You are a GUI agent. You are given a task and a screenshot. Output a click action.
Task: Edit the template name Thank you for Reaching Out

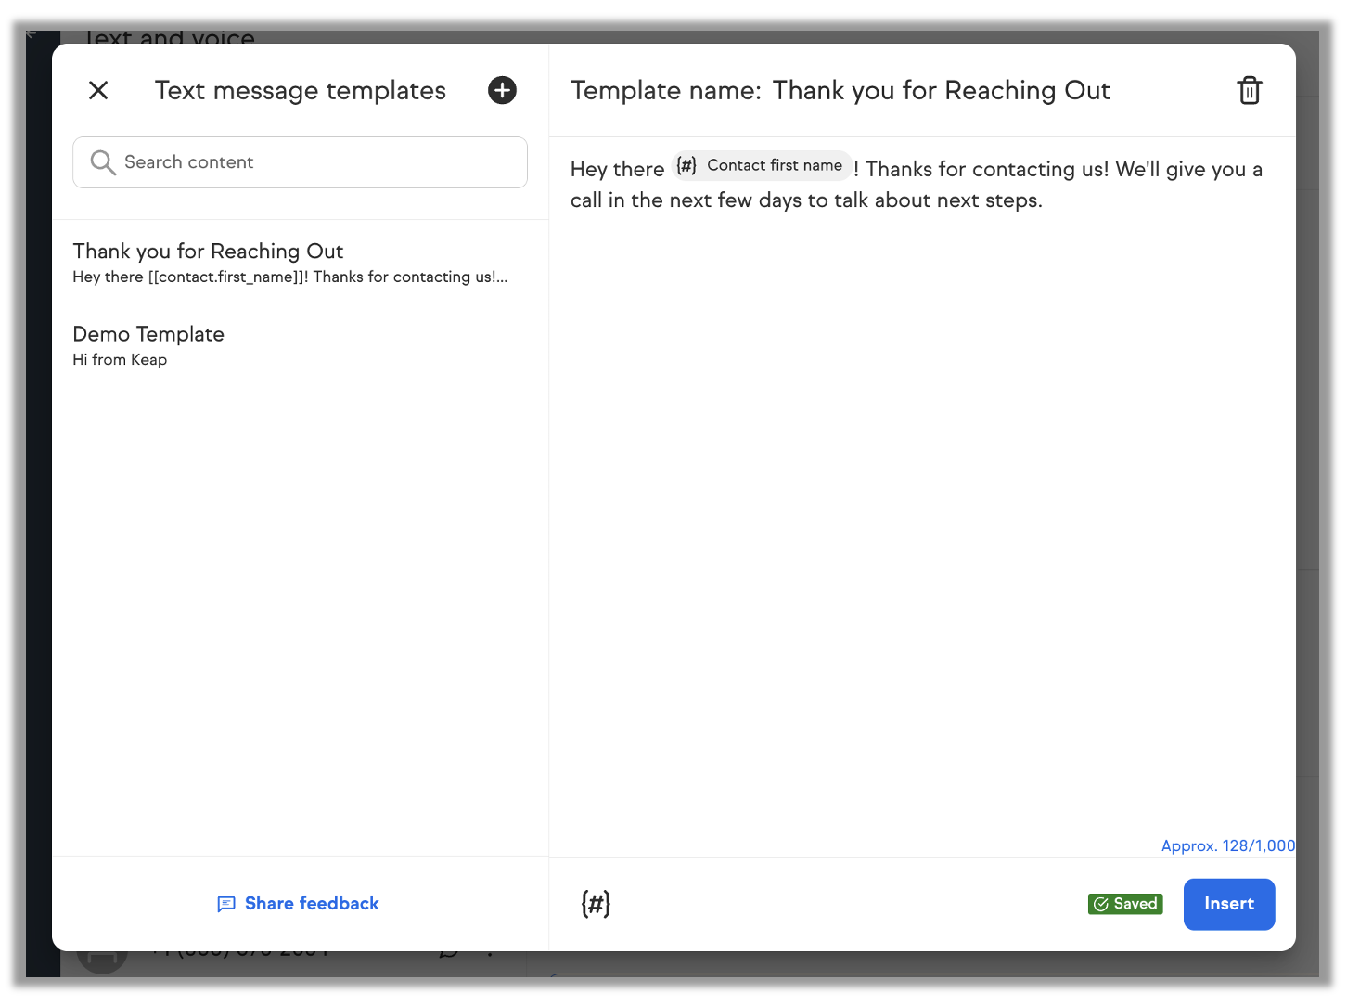(941, 91)
